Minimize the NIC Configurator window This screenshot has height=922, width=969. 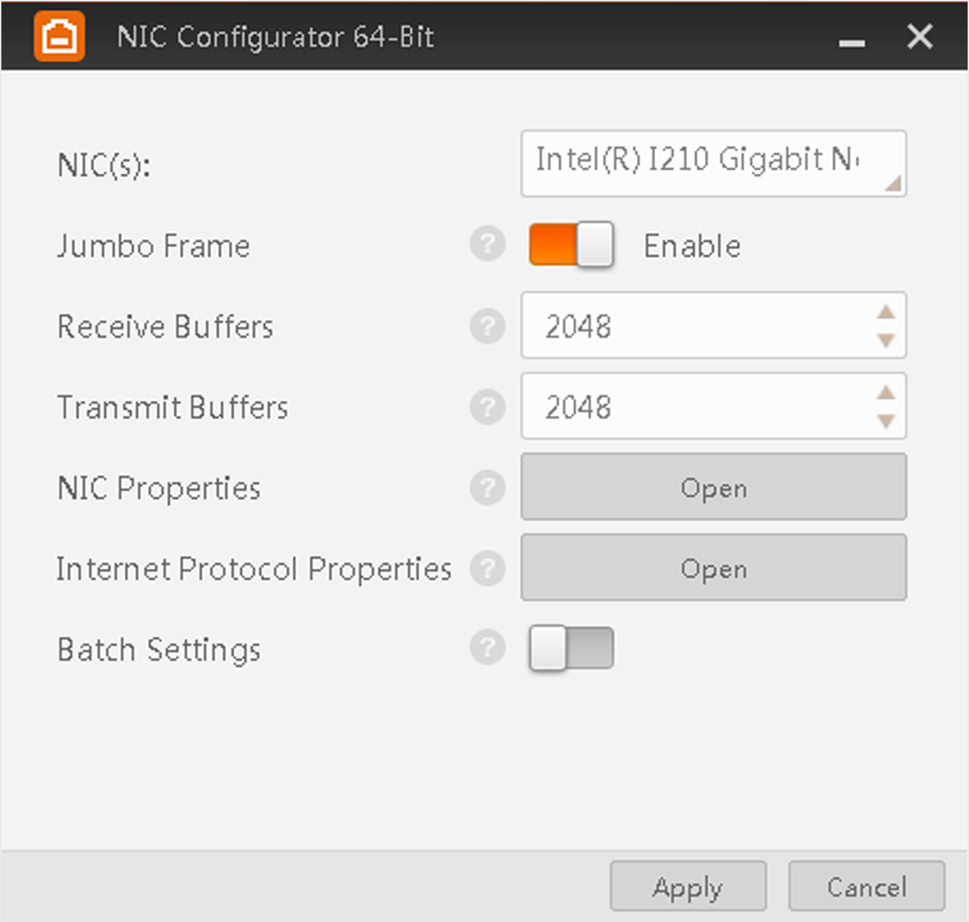851,39
